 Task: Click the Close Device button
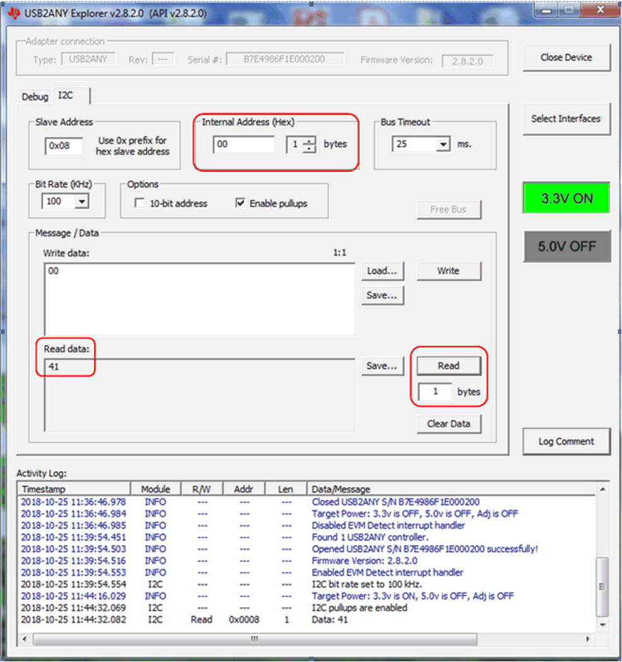[x=566, y=57]
